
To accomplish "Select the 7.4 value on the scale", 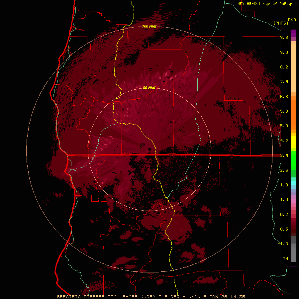I will (284, 82).
